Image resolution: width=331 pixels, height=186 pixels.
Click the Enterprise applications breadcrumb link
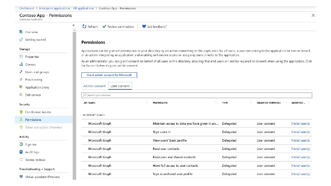(x=67, y=8)
